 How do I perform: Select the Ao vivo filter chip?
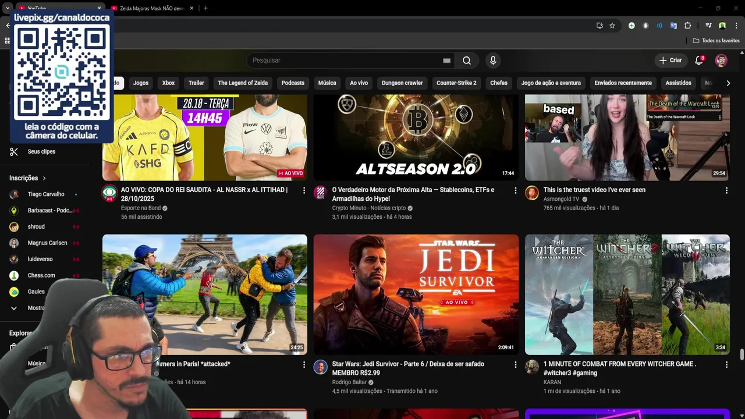pyautogui.click(x=359, y=83)
